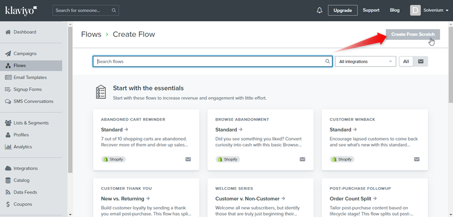The height and width of the screenshot is (217, 453).
Task: Click the search magnifier in the flows search box
Action: coord(328,61)
